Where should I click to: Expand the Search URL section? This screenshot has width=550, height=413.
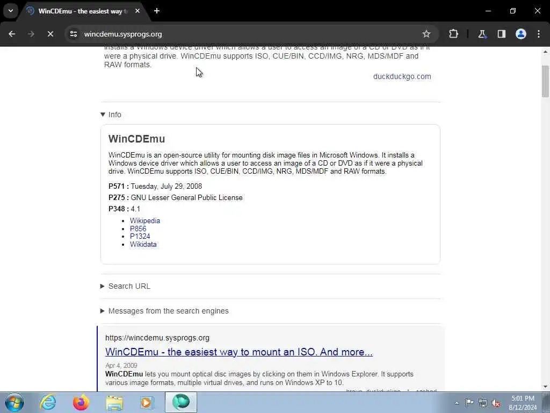coord(126,286)
